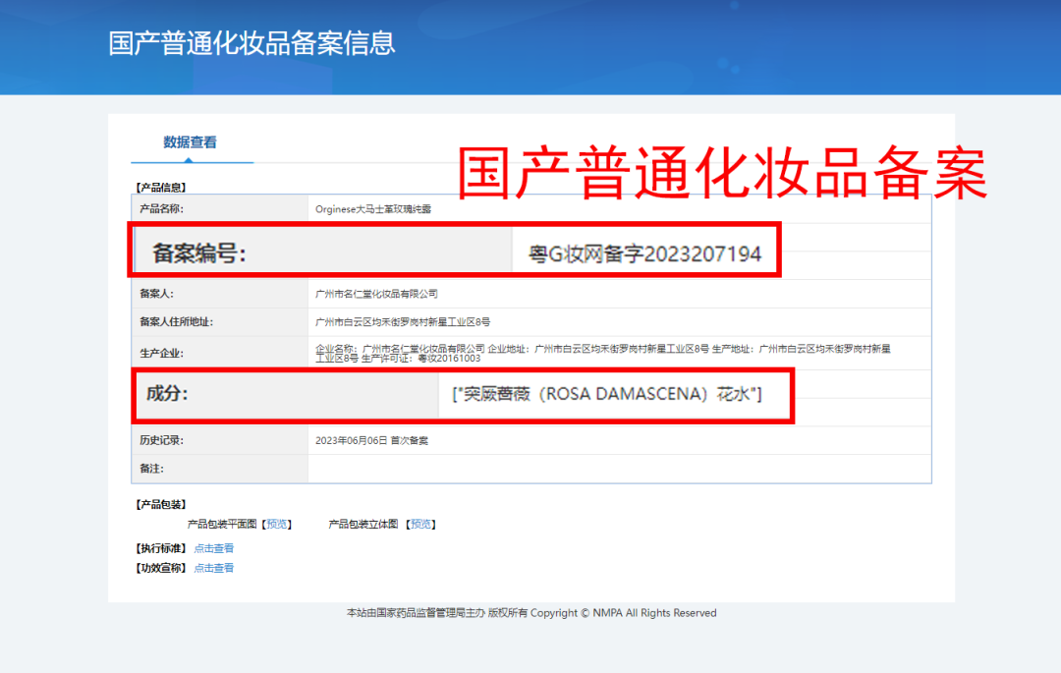Click the 【执行标准】 heading
Viewport: 1061px width, 673px height.
[x=160, y=548]
